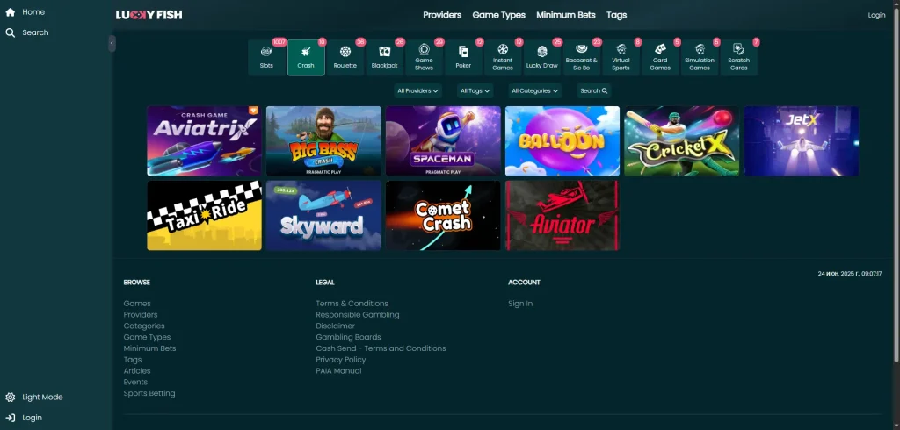Image resolution: width=900 pixels, height=430 pixels.
Task: Click the Tags footer link
Action: pos(133,360)
